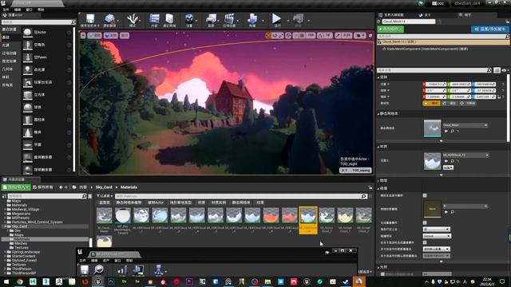Toggle the Texture (纹理) filter

pos(259,202)
